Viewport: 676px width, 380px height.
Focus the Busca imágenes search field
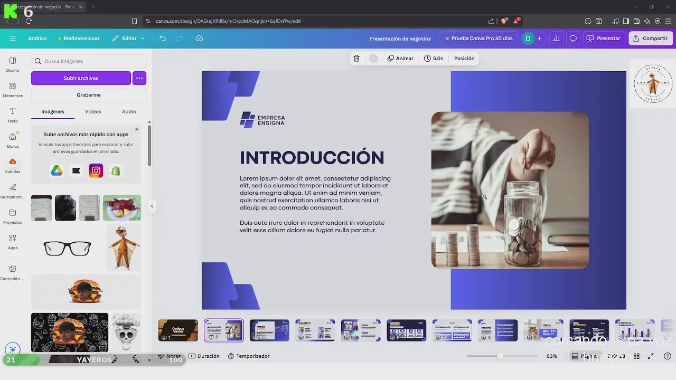coord(89,61)
